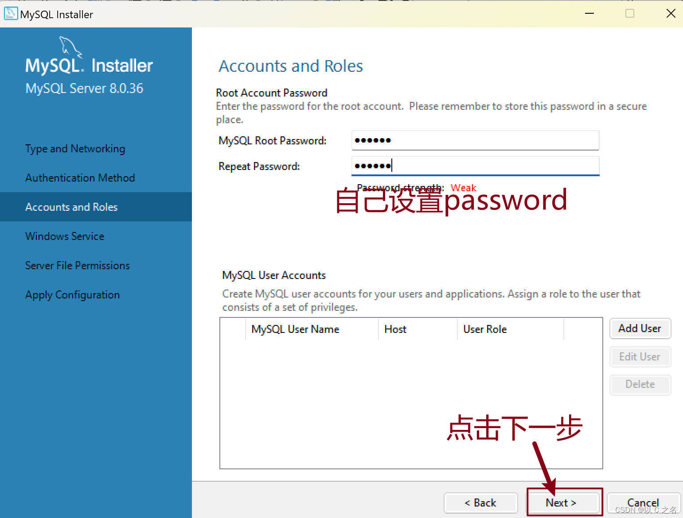Go to the Windows Service step
The width and height of the screenshot is (683, 518).
pyautogui.click(x=65, y=236)
